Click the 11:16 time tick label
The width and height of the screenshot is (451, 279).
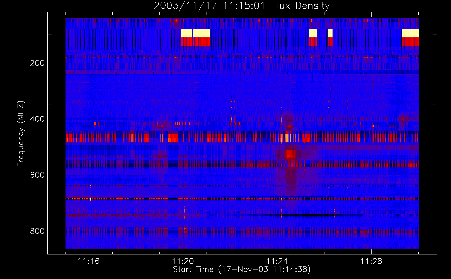tap(89, 261)
